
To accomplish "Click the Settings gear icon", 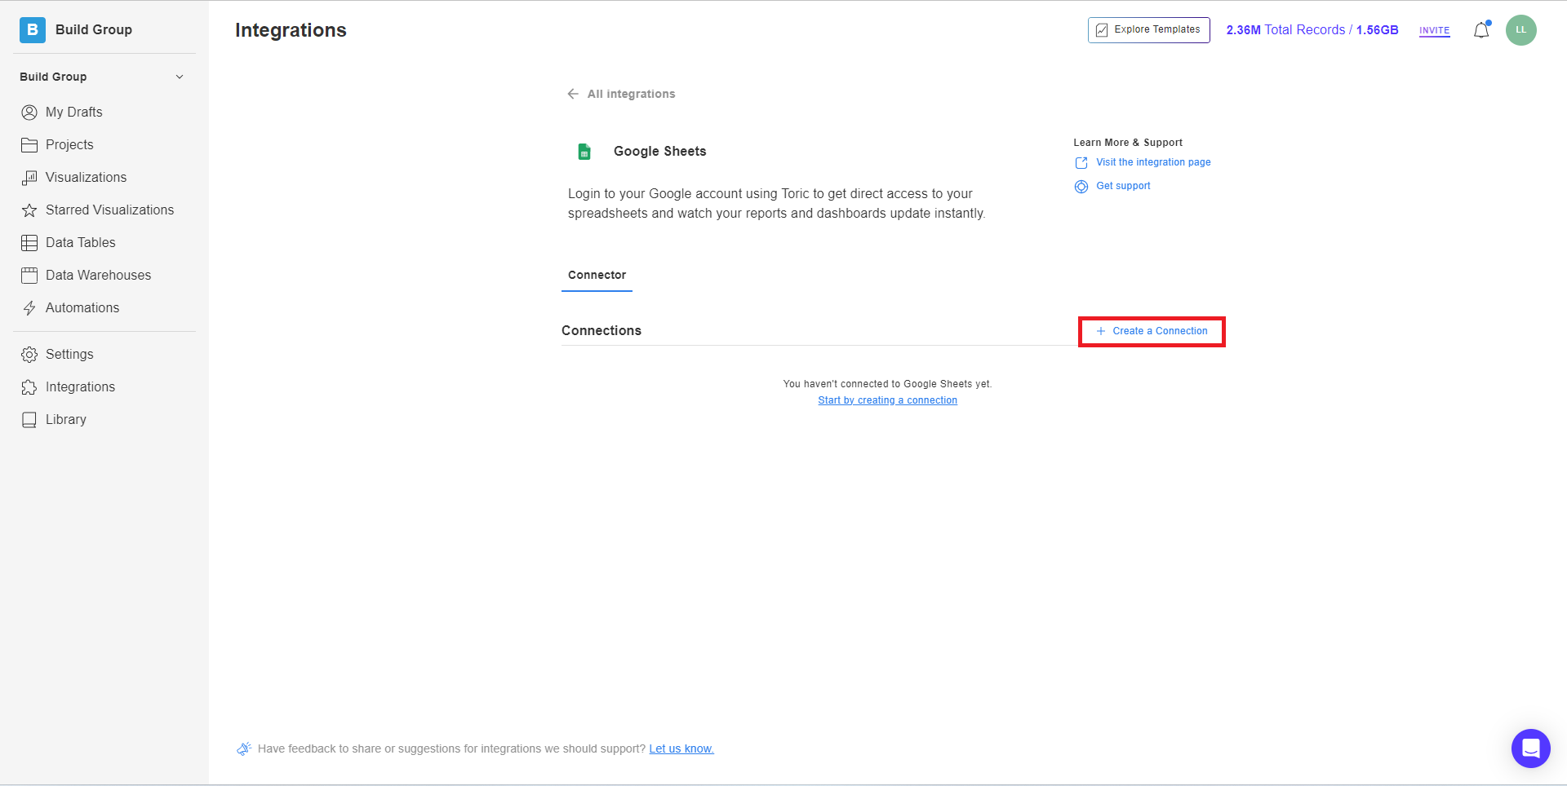I will click(x=29, y=354).
